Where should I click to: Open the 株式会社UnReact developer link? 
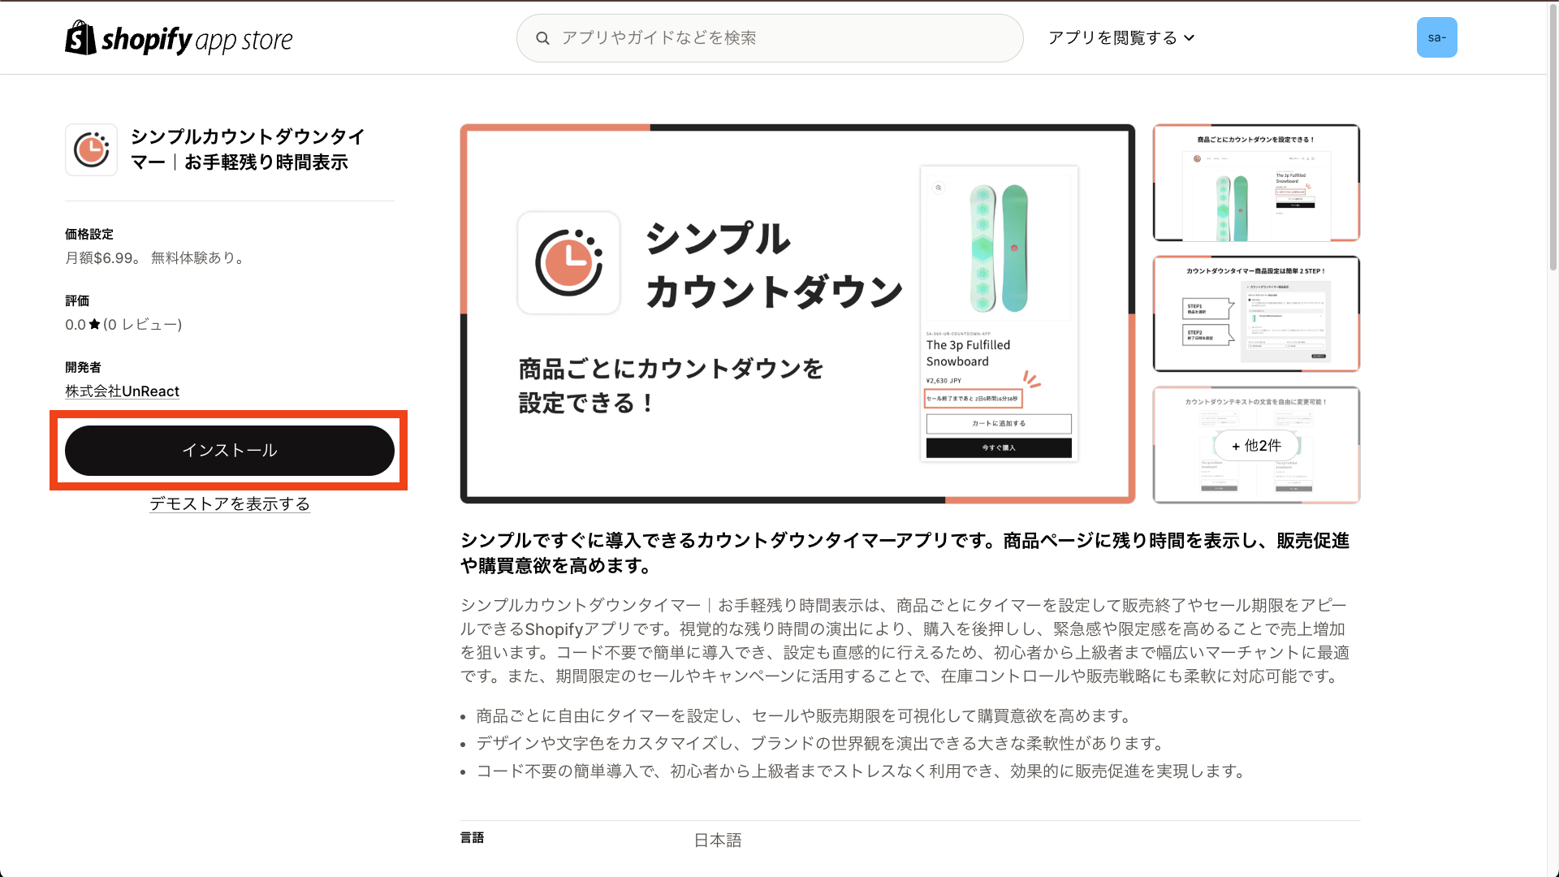[x=122, y=391]
